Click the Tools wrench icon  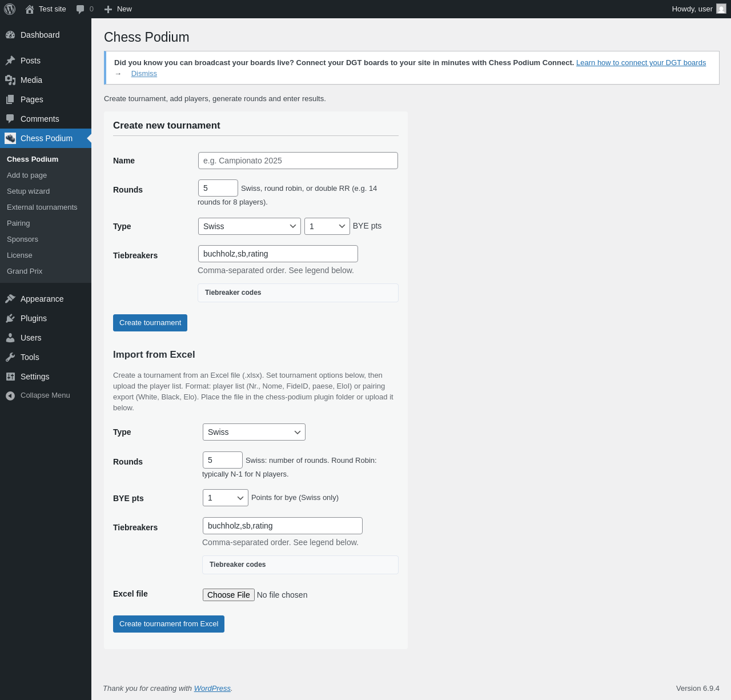[x=10, y=357]
